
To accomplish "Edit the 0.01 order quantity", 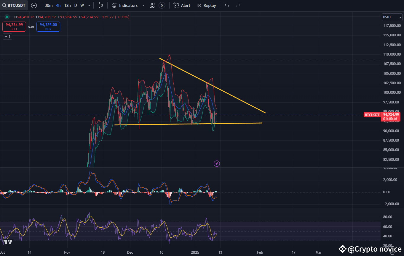I will point(31,27).
